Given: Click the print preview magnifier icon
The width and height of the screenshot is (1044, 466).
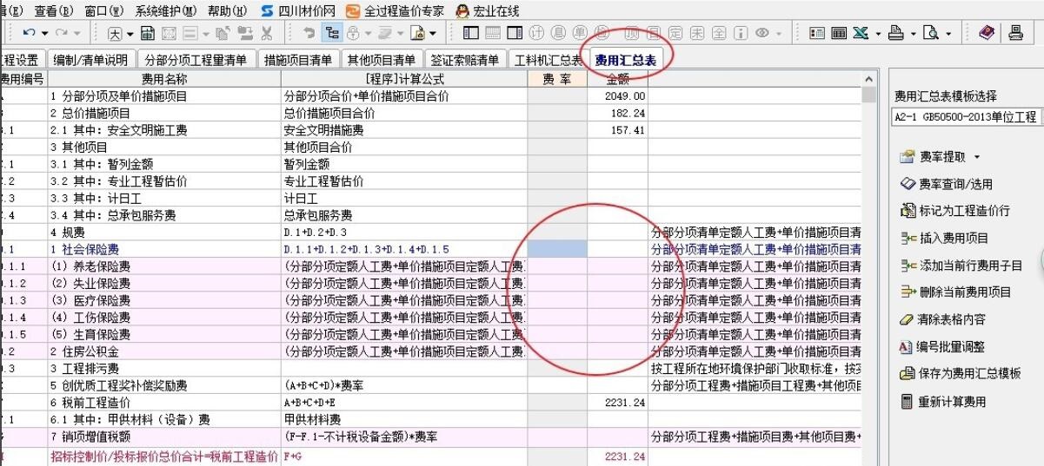Looking at the screenshot, I should 931,33.
